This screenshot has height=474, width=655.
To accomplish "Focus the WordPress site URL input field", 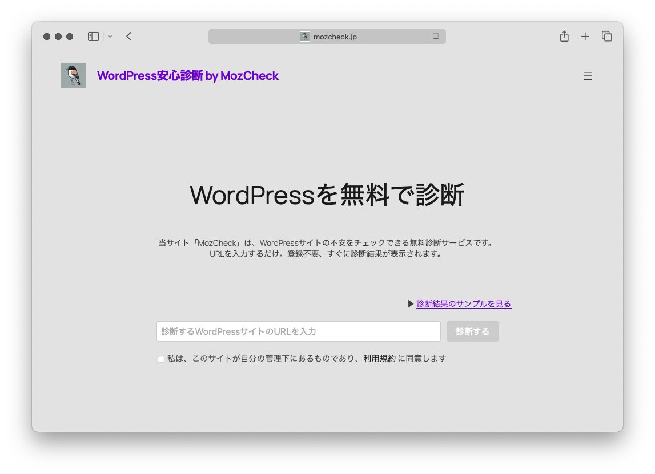I will pyautogui.click(x=298, y=331).
